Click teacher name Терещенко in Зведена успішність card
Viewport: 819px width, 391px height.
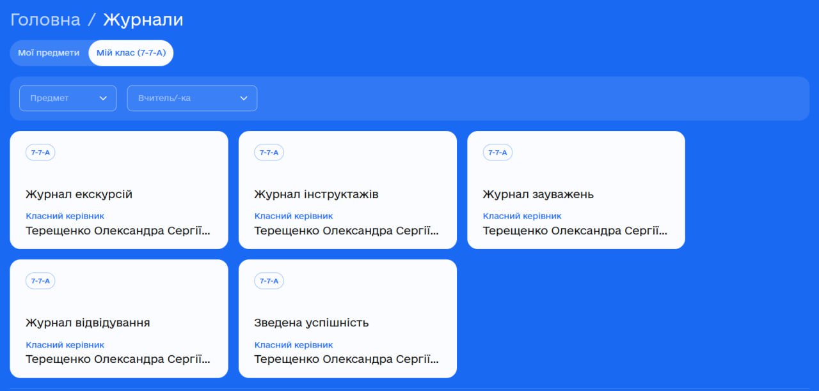(x=347, y=359)
